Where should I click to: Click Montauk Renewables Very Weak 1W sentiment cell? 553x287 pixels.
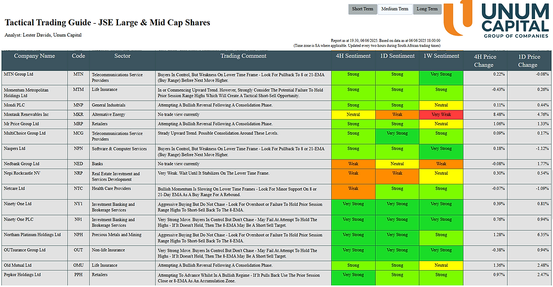pos(441,114)
